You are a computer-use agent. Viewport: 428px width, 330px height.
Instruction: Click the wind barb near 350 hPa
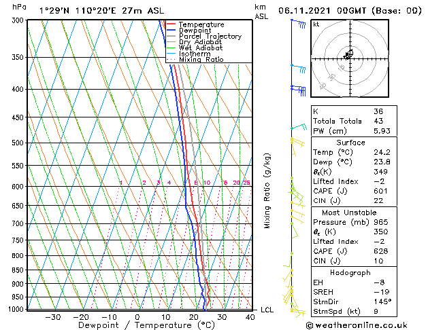point(297,67)
